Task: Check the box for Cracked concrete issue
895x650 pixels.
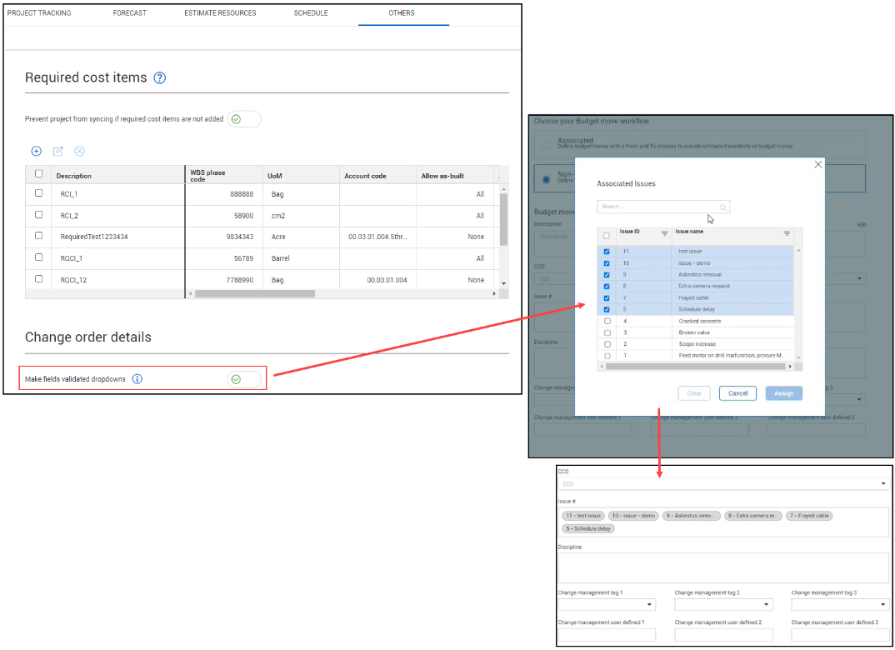Action: pyautogui.click(x=607, y=321)
